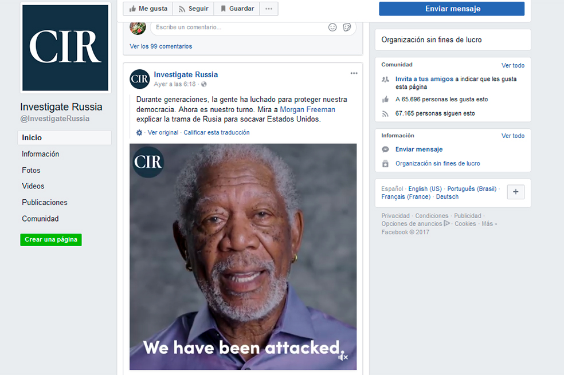Open the sticker picker in comment box
Viewport: 564px width, 375px height.
point(347,27)
